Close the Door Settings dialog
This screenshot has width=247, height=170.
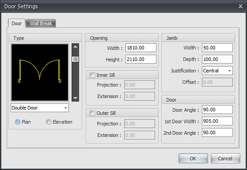[x=240, y=6]
